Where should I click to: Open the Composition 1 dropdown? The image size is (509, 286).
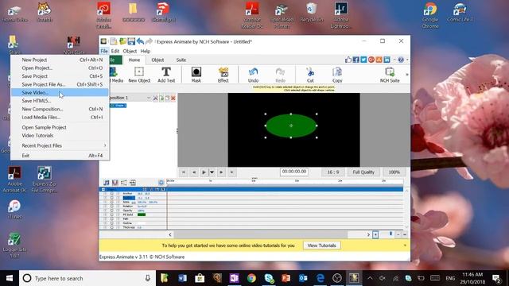click(149, 98)
